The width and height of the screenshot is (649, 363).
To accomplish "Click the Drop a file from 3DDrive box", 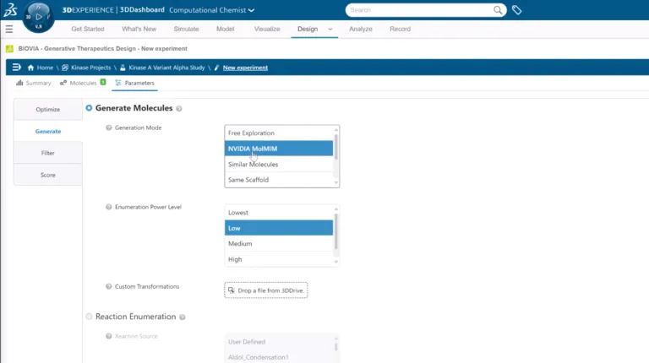I will pos(266,290).
